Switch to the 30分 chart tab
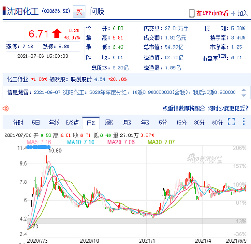251x244 pixels. click(199, 123)
